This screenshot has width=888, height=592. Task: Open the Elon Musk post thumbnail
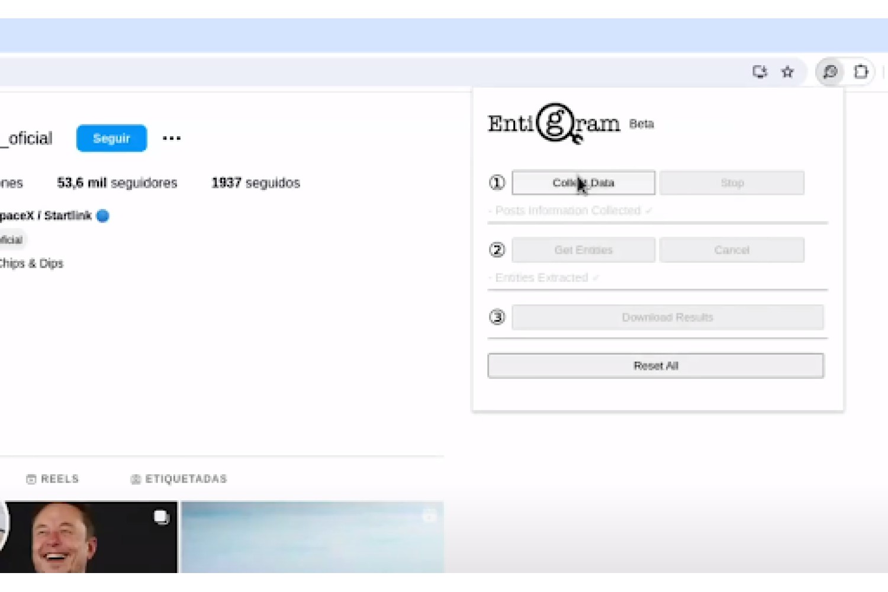click(x=89, y=537)
